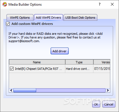
Task: Open the USB Boot Disk Options tab
Action: tap(80, 18)
